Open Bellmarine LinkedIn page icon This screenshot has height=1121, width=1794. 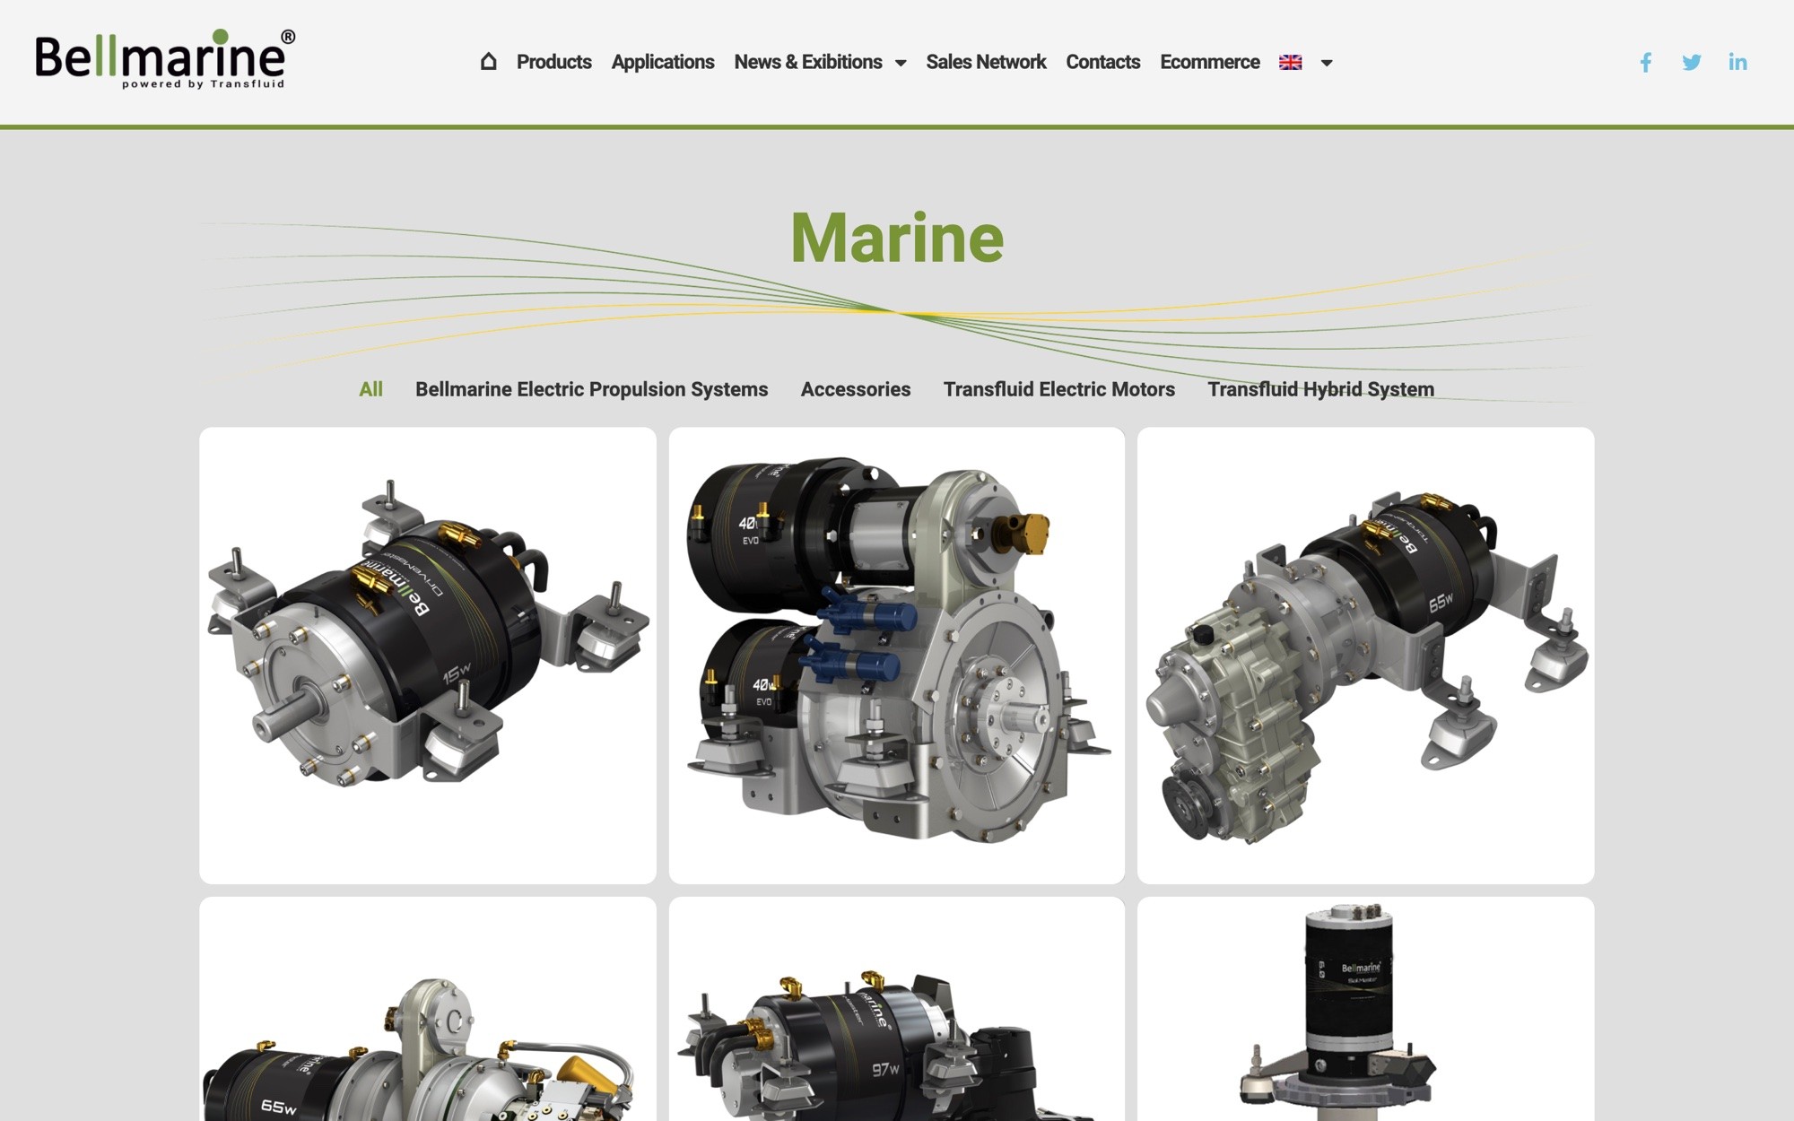click(x=1737, y=62)
